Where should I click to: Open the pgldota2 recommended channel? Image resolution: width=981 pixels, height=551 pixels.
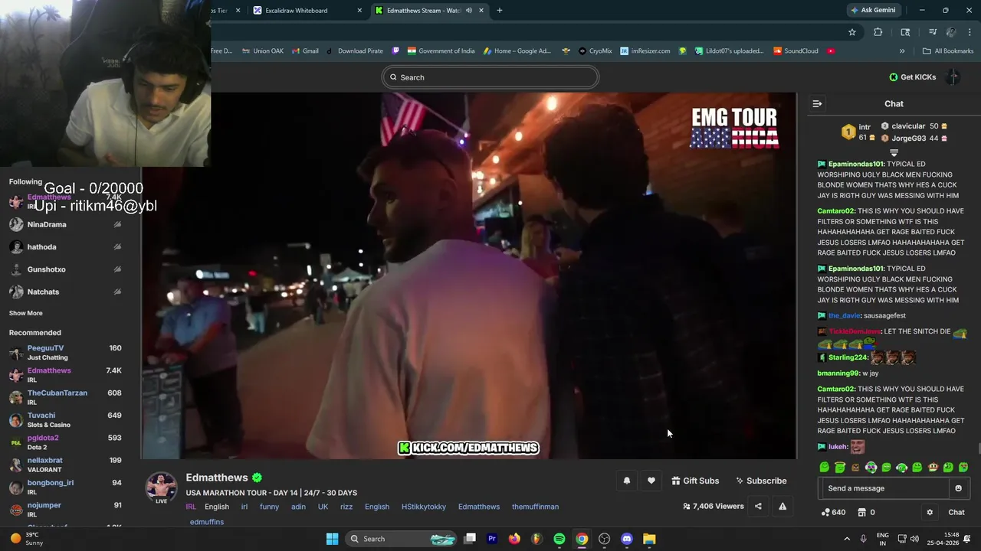[65, 442]
